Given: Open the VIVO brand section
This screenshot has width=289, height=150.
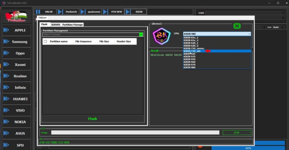Looking at the screenshot, I should (x=17, y=110).
